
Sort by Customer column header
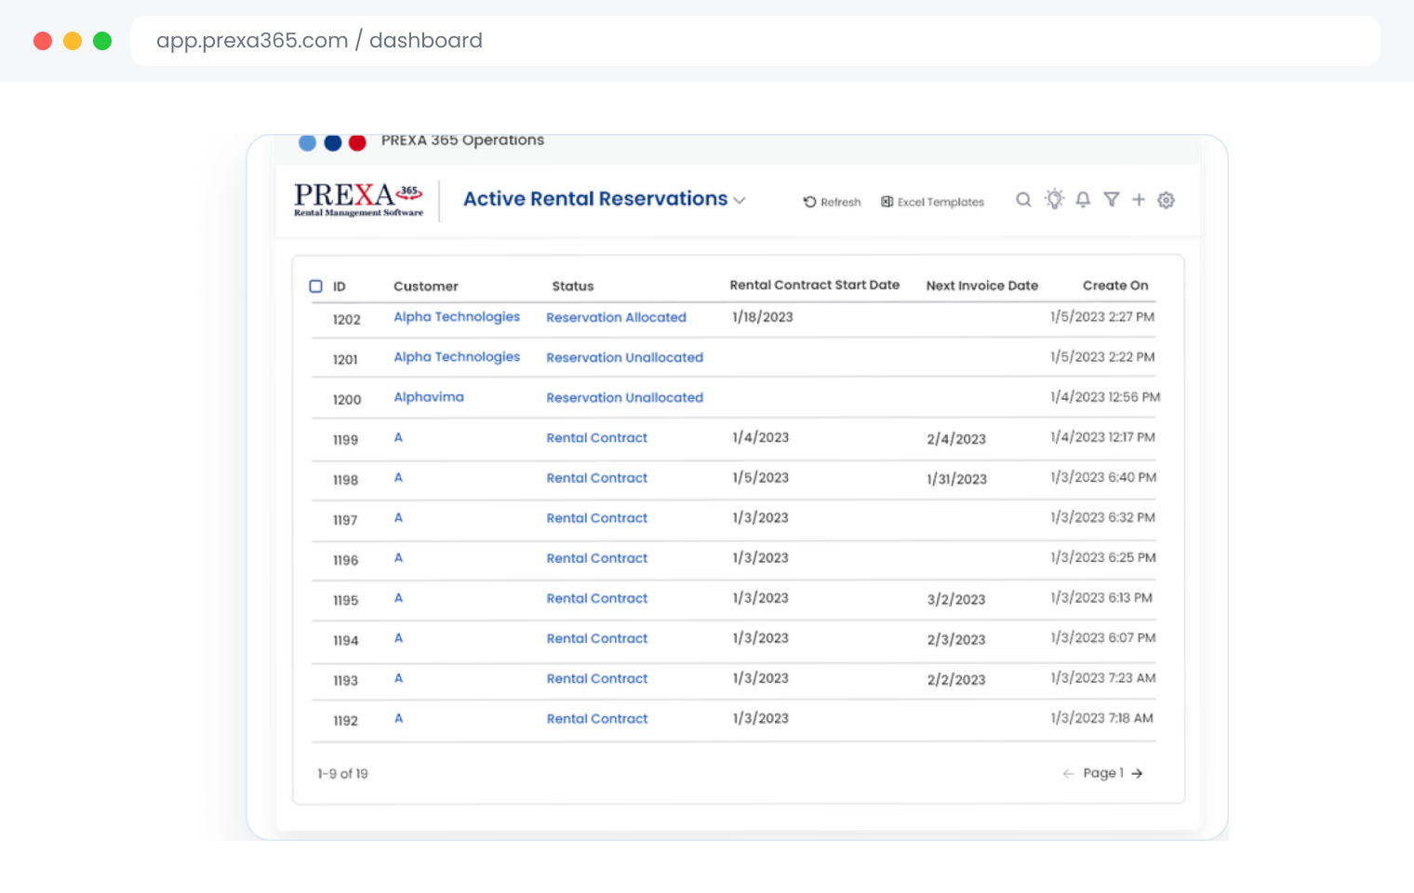coord(426,287)
